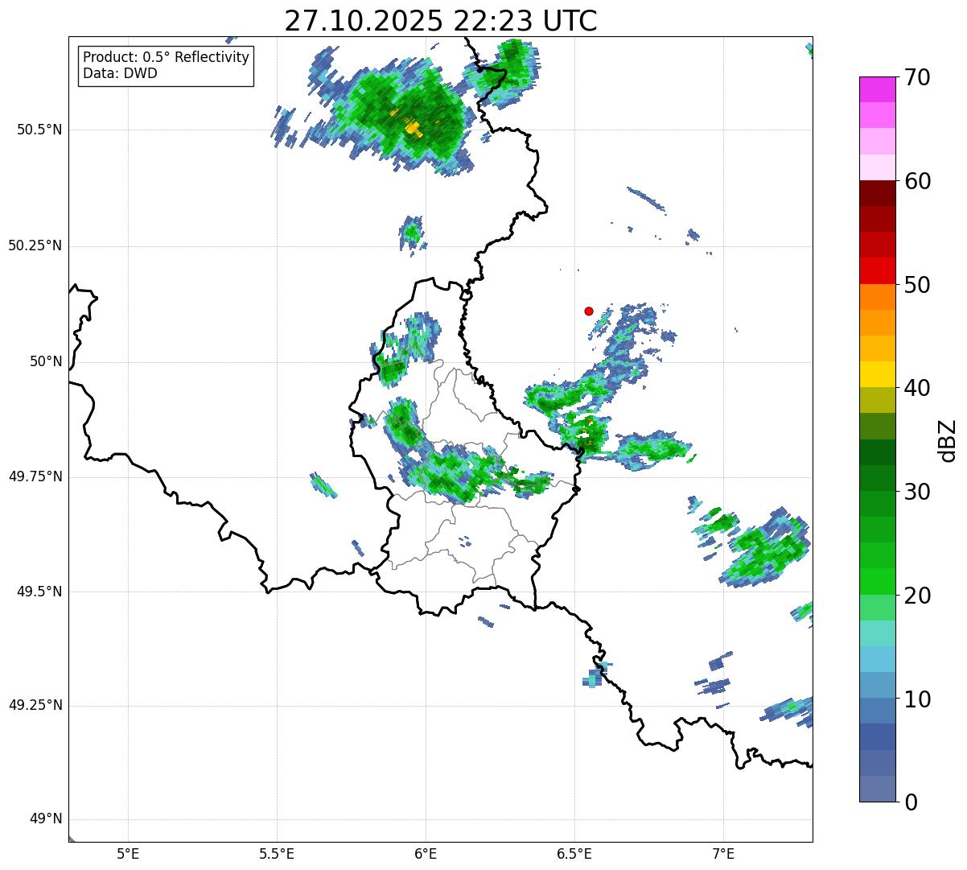967x870 pixels.
Task: Click the 'Data: DWD' label
Action: click(x=120, y=73)
